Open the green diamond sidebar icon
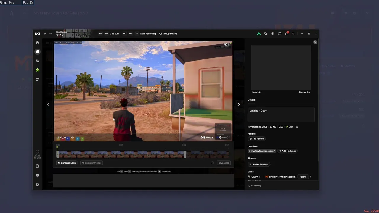Screen dimensions: 379x213 [37, 70]
